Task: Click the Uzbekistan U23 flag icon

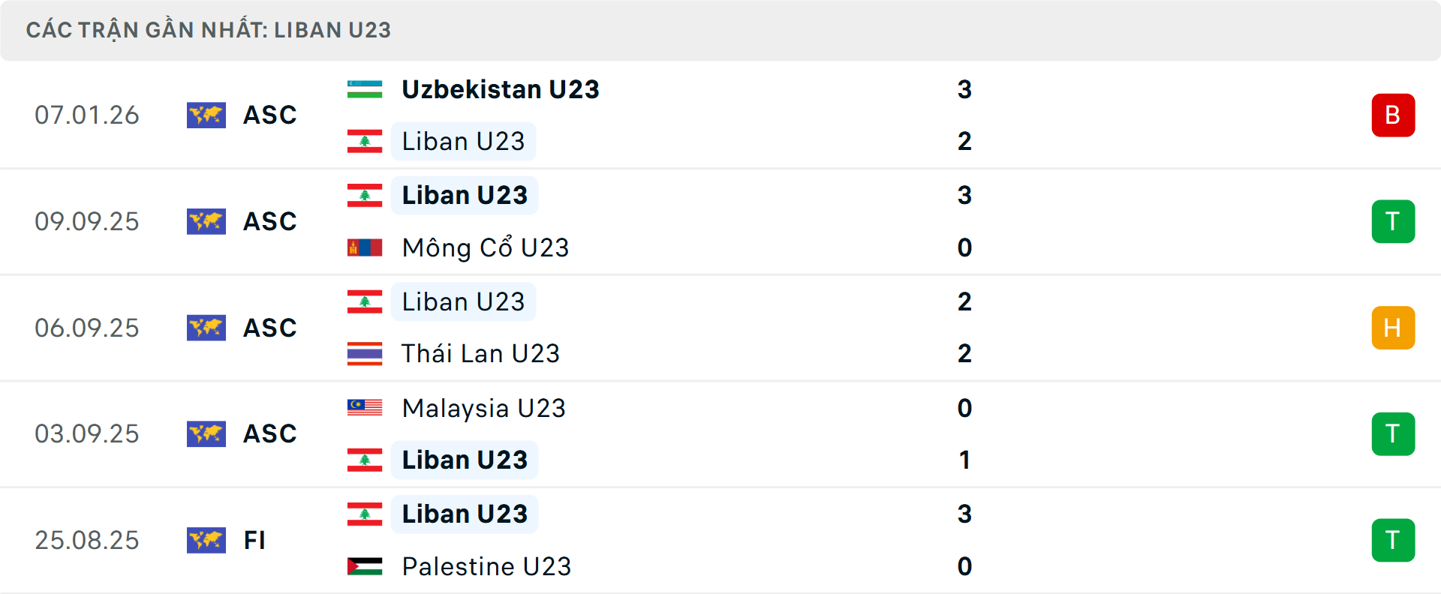Action: [x=365, y=88]
